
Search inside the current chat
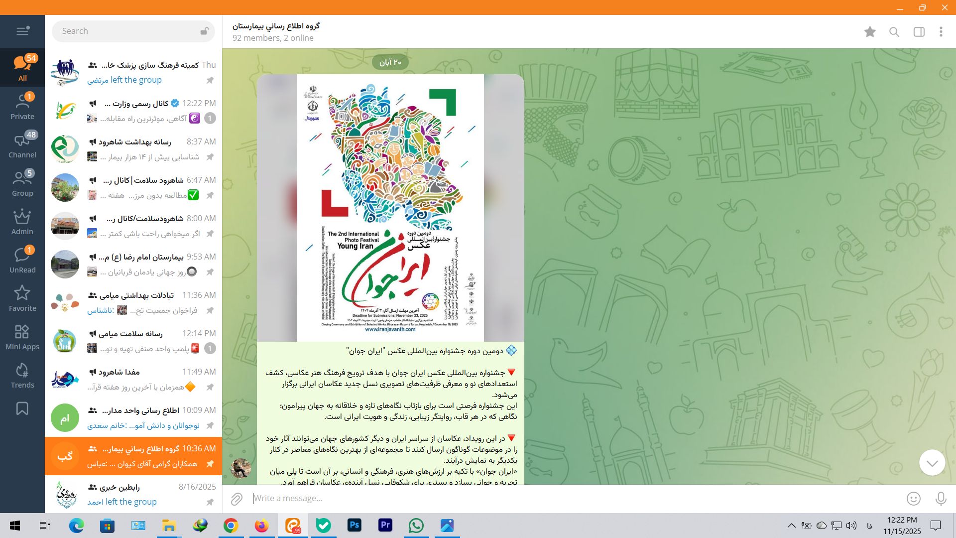(894, 32)
